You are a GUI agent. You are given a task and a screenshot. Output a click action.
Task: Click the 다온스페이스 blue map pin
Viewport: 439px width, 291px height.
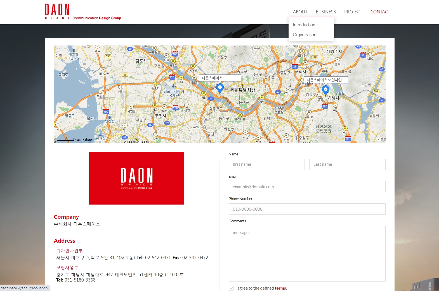(220, 88)
